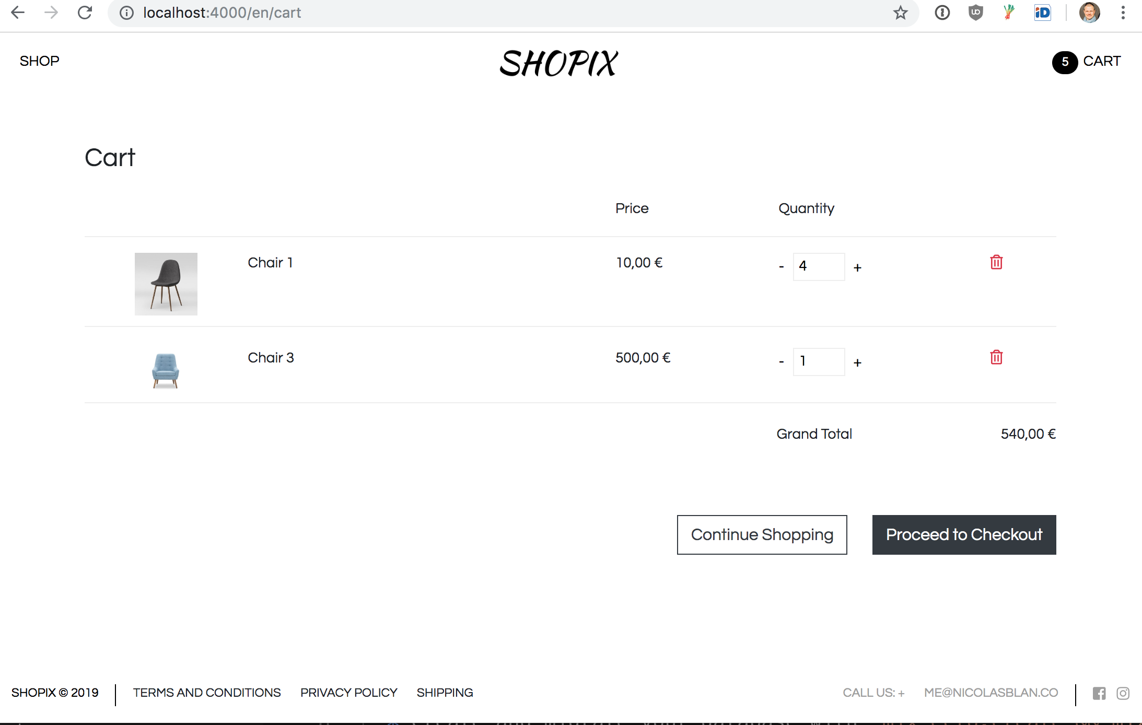Screen dimensions: 1142x725
Task: Open the Terms and Conditions footer link
Action: [x=207, y=693]
